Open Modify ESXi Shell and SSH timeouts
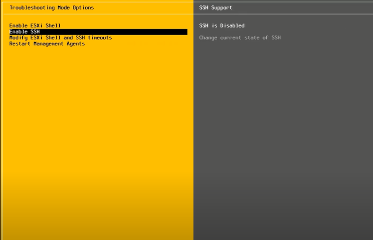This screenshot has height=240, width=373. pos(60,38)
